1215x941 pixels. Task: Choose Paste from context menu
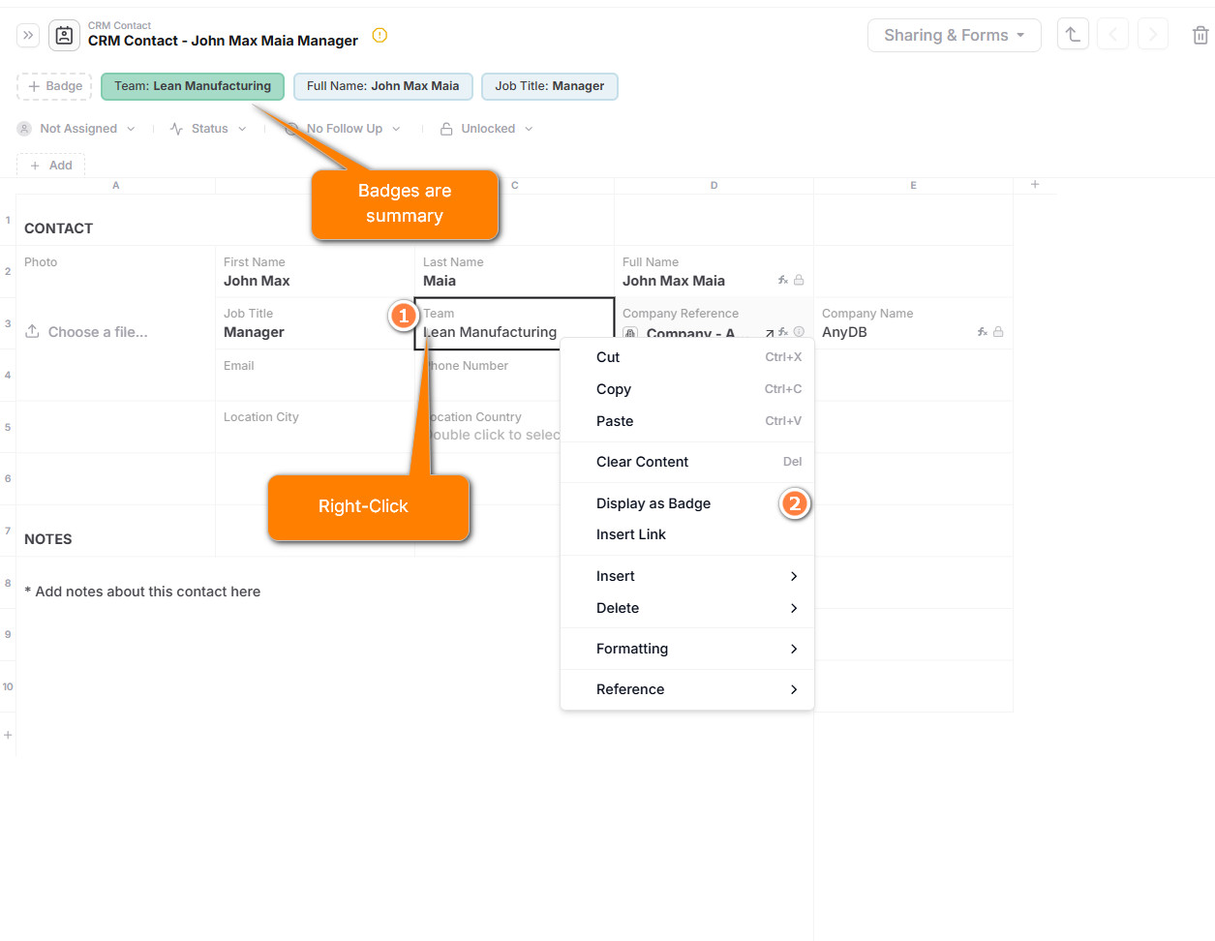tap(687, 421)
